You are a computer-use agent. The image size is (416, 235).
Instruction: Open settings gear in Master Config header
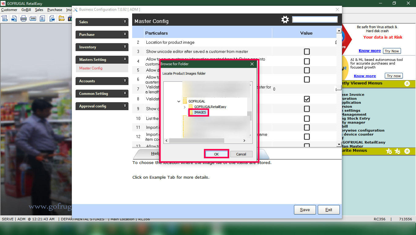point(285,20)
